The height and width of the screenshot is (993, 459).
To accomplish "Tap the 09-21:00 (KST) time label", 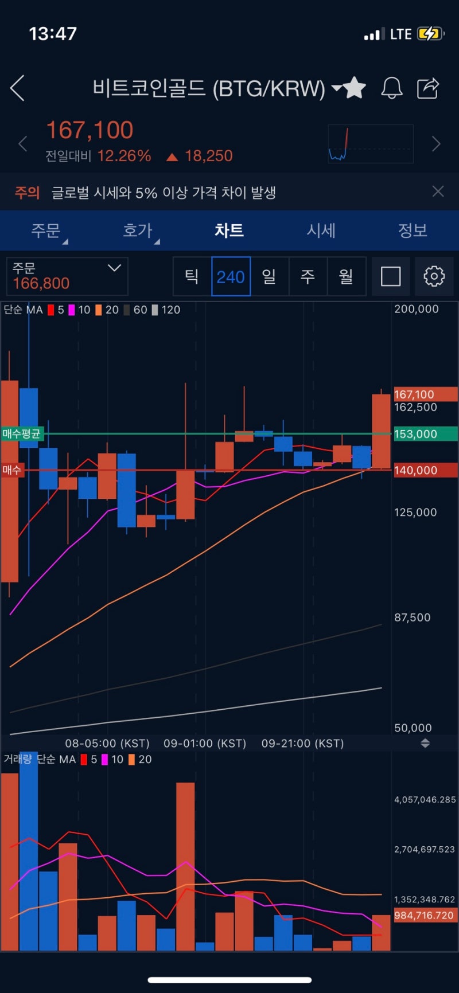I will point(302,744).
